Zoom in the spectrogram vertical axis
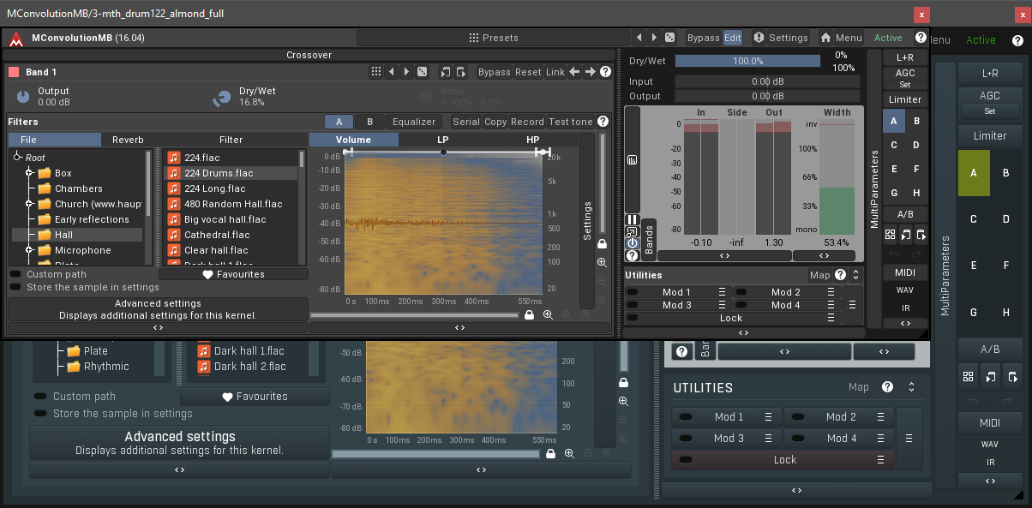This screenshot has height=508, width=1032. tap(602, 262)
